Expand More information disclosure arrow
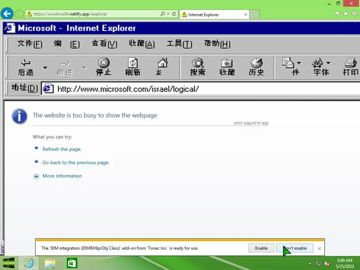Viewport: 360px width, 270px height. click(x=36, y=176)
